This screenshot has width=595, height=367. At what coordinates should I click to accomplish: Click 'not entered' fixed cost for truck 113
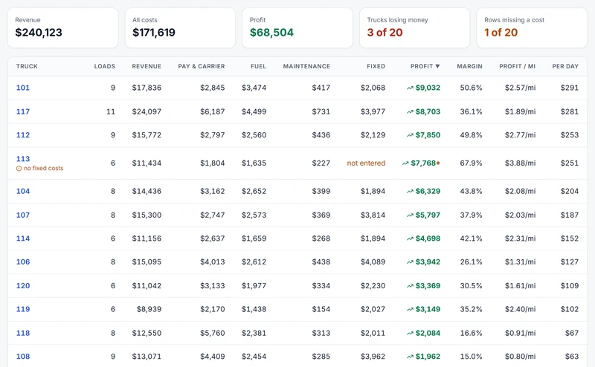[x=366, y=163]
